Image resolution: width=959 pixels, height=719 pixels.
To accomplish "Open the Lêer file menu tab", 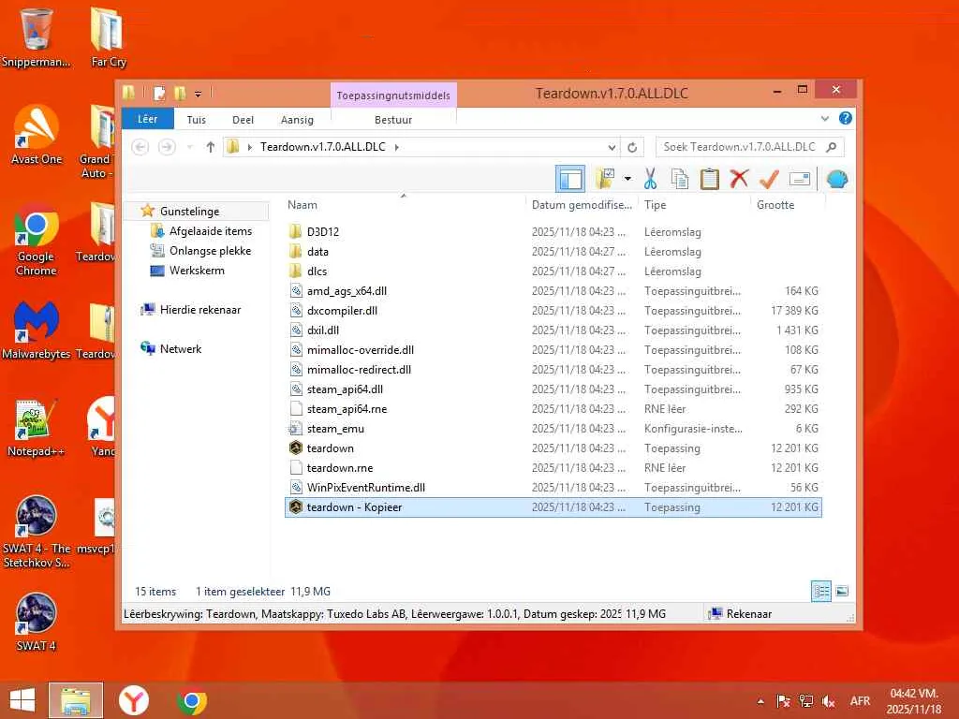I will click(147, 119).
